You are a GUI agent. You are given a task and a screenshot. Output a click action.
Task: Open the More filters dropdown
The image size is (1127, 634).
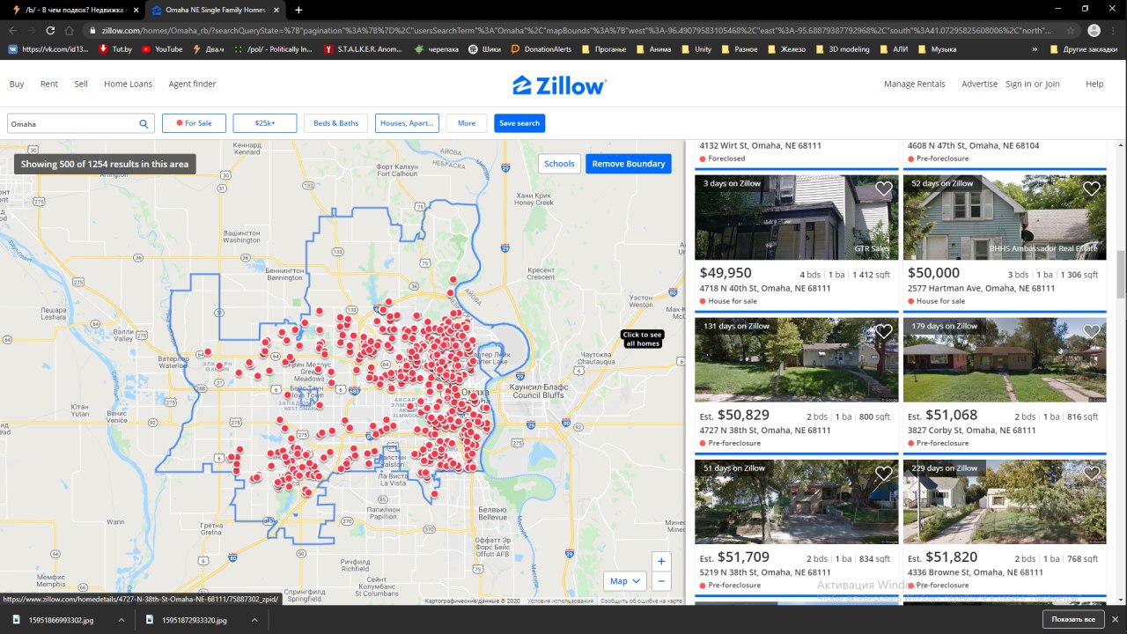point(467,123)
